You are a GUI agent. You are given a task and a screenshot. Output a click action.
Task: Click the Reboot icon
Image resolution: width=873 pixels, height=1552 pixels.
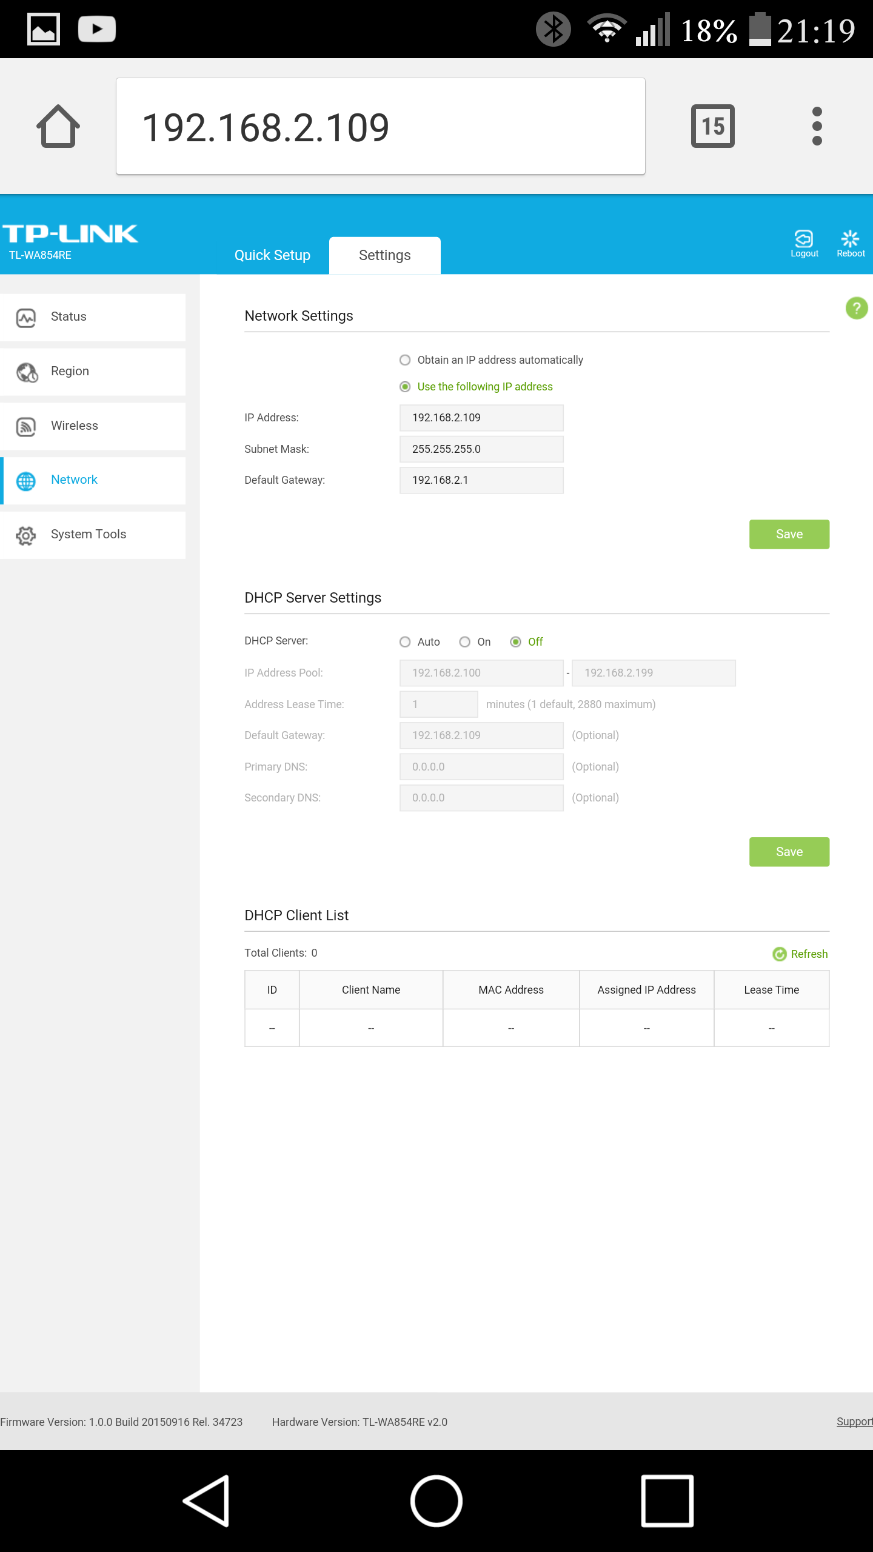pos(850,239)
